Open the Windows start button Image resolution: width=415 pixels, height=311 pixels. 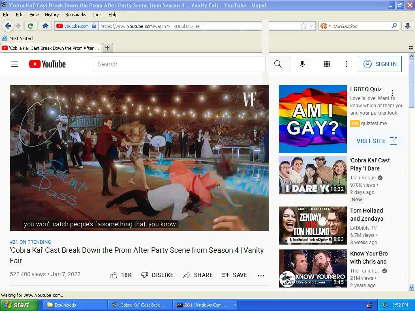coord(19,305)
